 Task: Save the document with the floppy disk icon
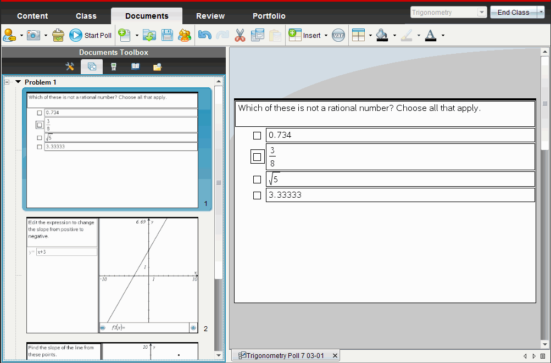click(167, 35)
